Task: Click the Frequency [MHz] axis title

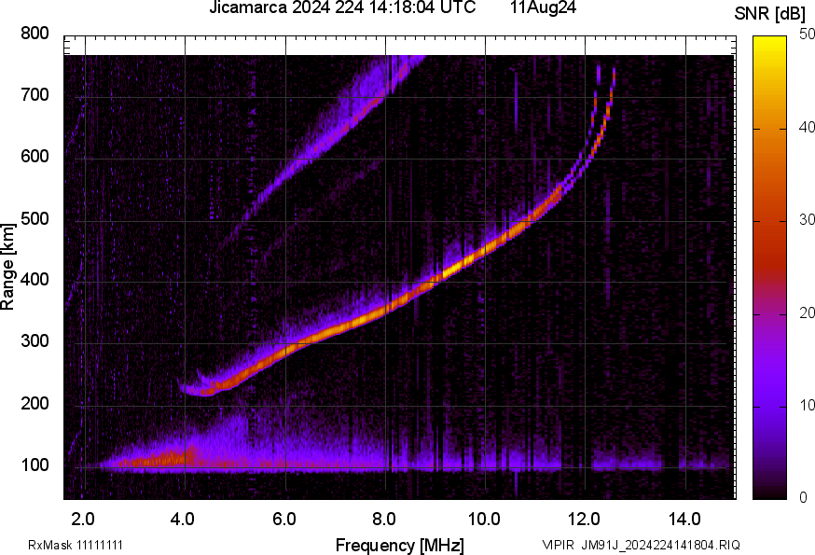Action: 400,545
